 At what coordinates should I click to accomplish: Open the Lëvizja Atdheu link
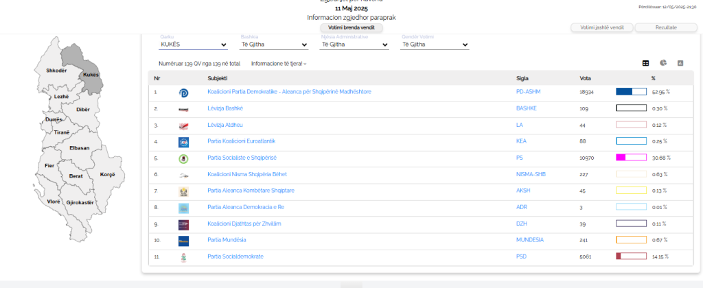[225, 125]
